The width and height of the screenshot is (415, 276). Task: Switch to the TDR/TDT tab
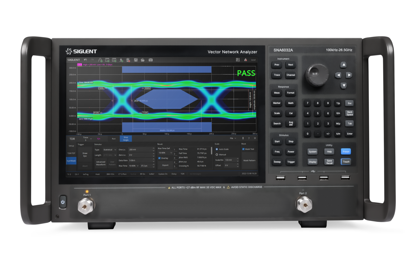click(x=71, y=153)
